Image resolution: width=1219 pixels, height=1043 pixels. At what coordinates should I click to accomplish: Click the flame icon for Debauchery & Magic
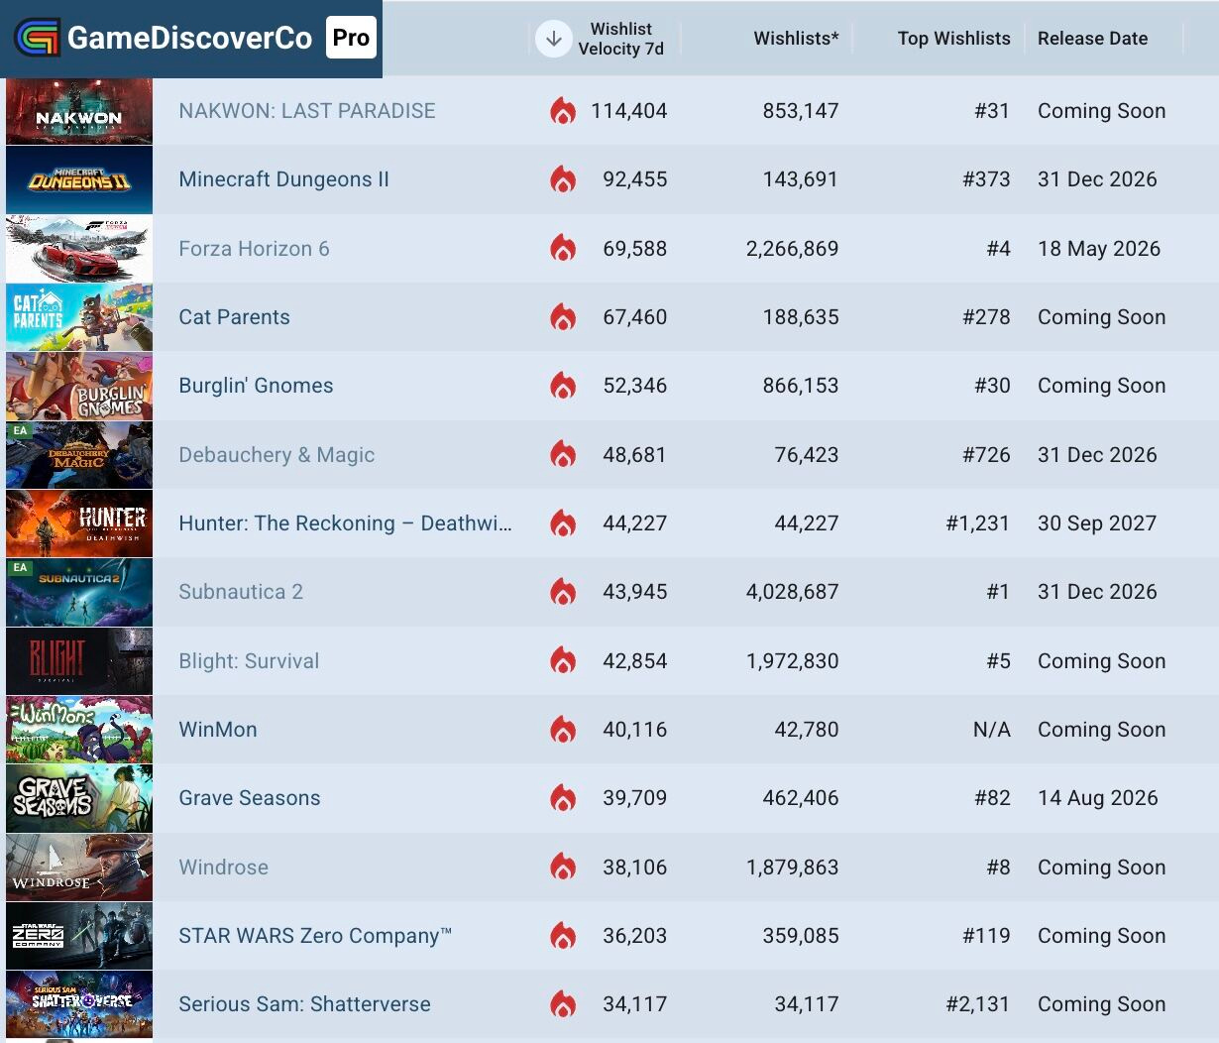click(563, 455)
